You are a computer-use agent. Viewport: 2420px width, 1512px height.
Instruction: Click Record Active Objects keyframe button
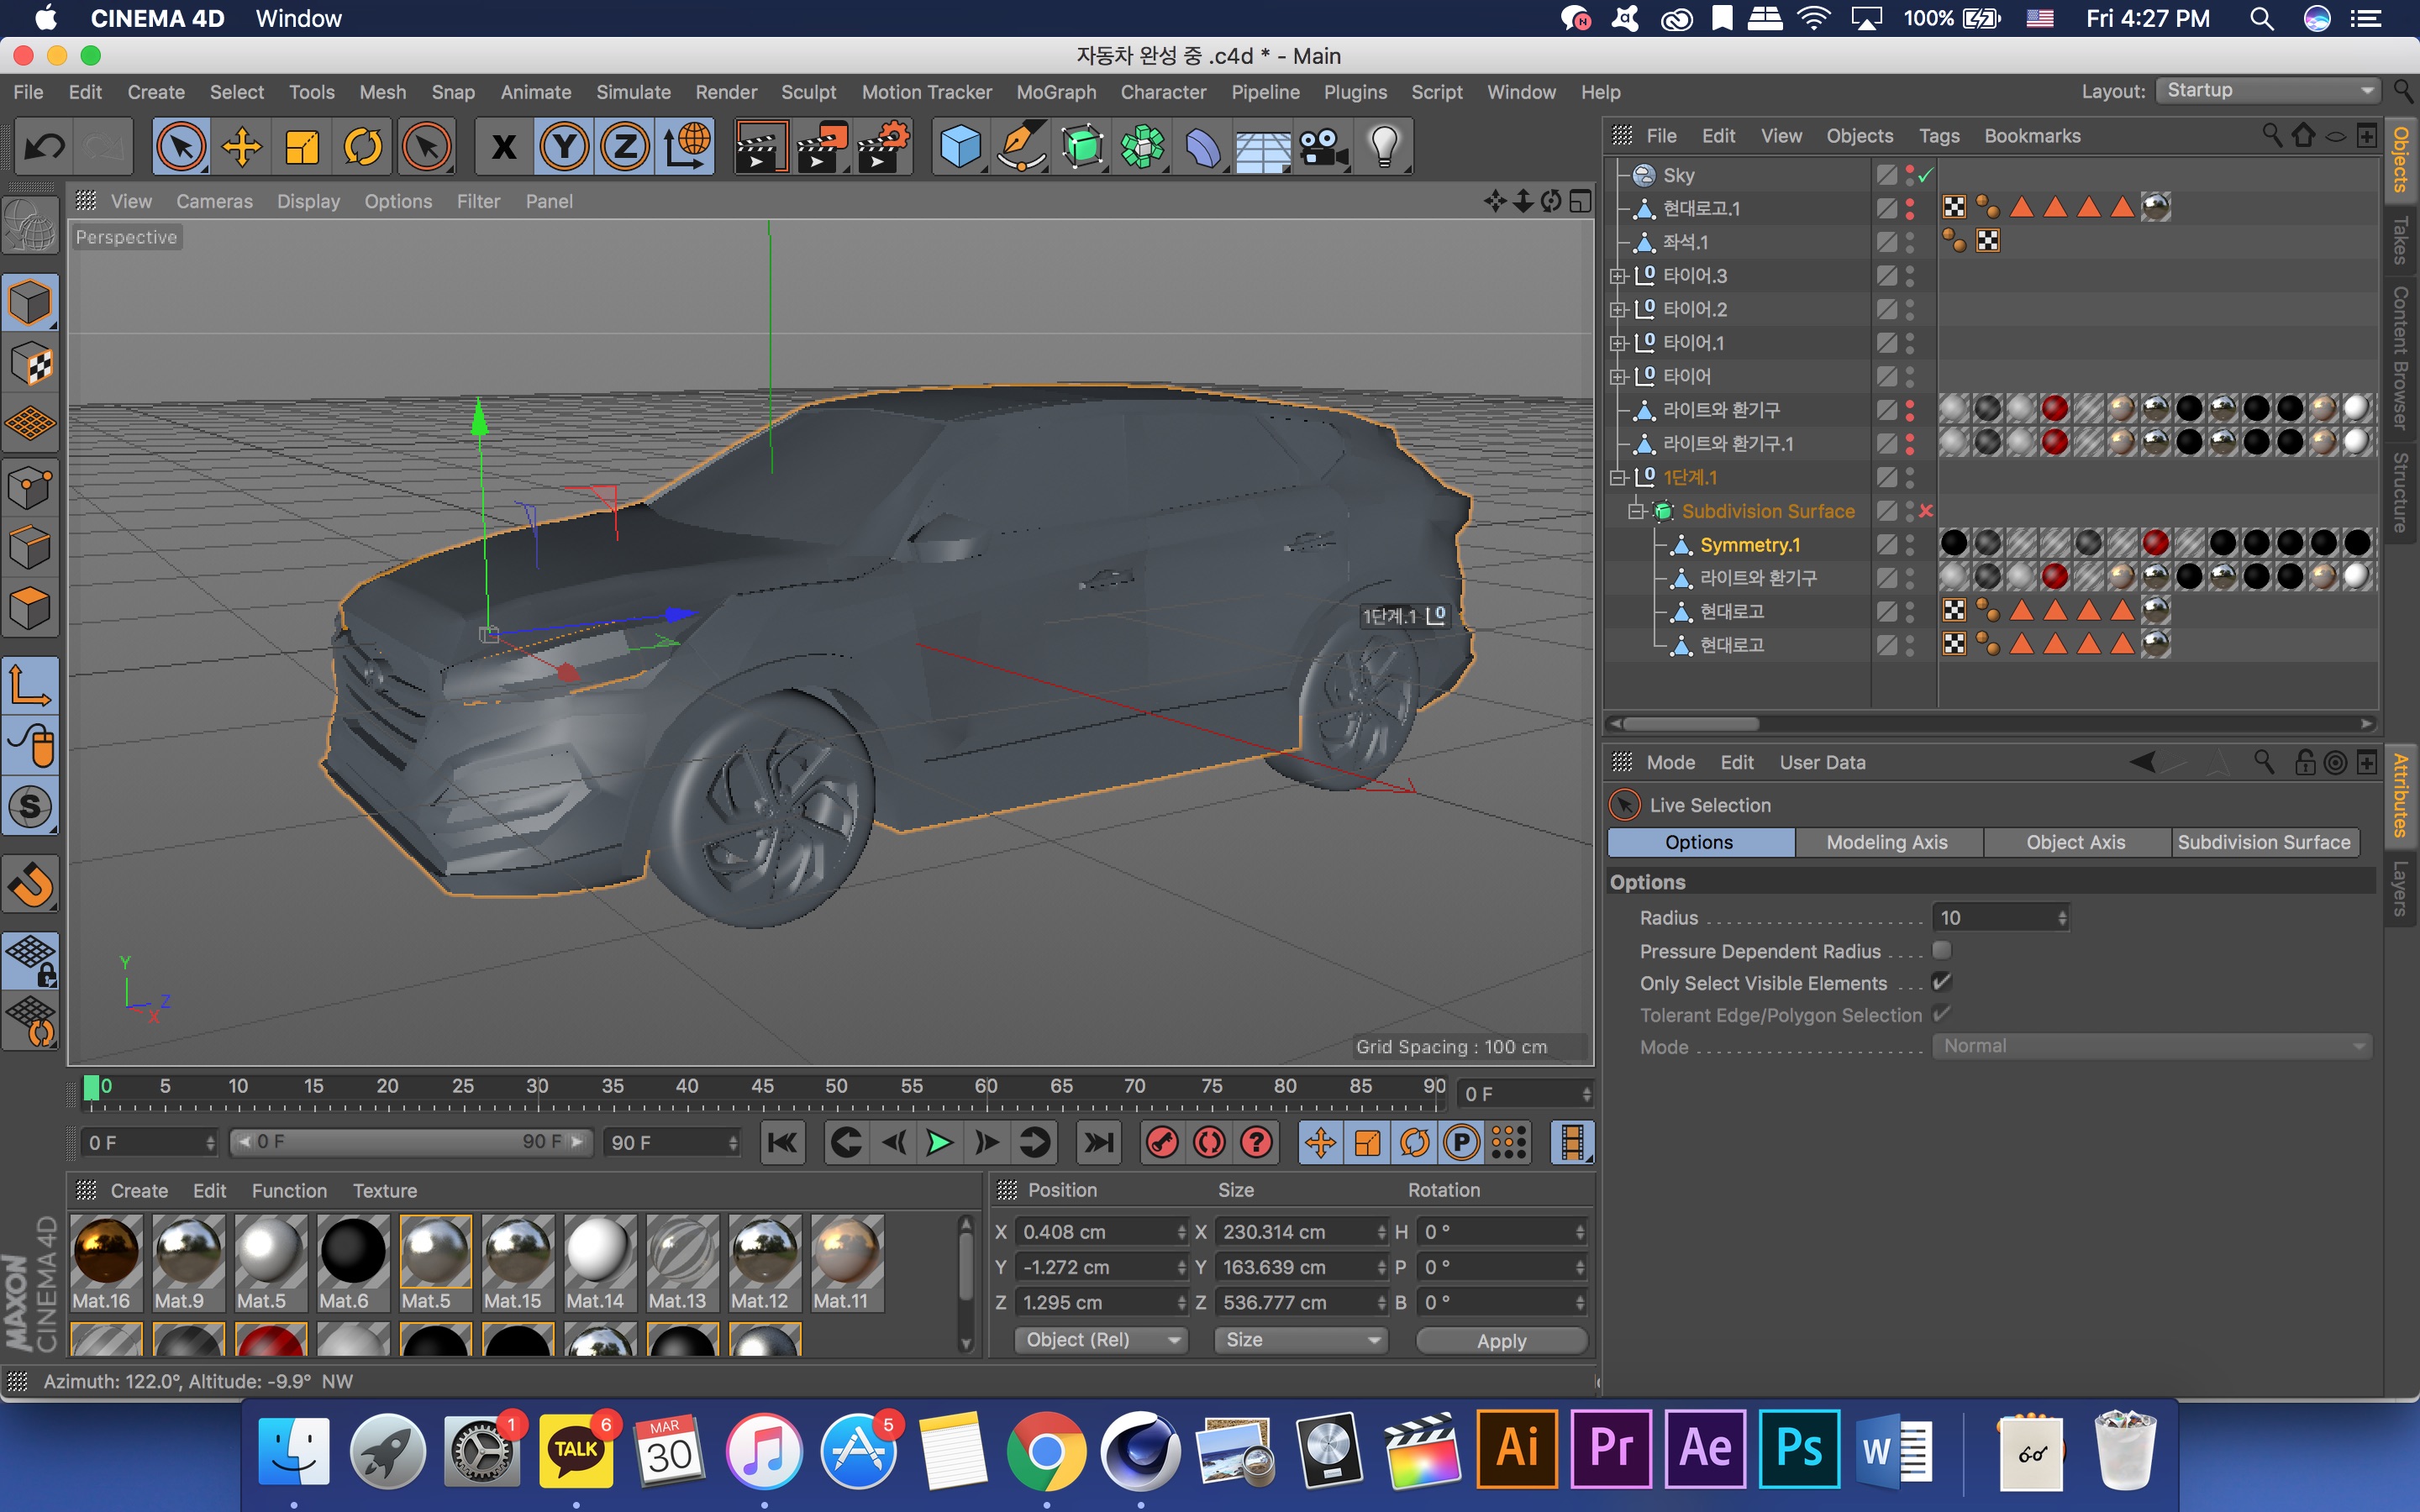coord(1162,1142)
